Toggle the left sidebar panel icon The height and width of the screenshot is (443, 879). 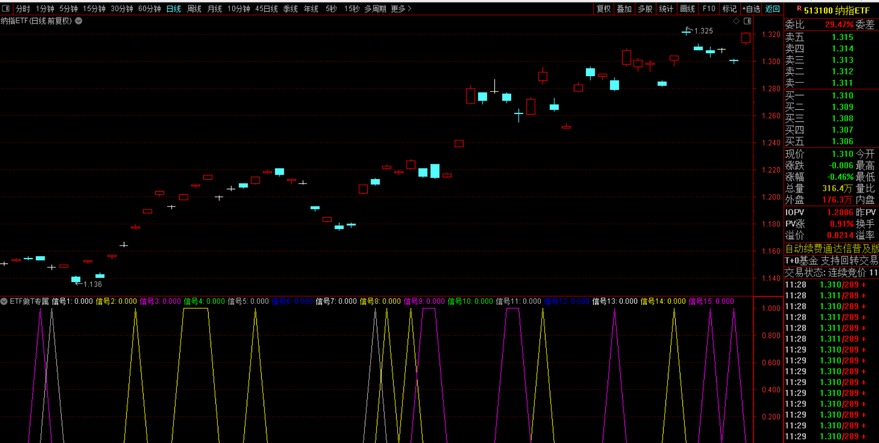click(6, 8)
